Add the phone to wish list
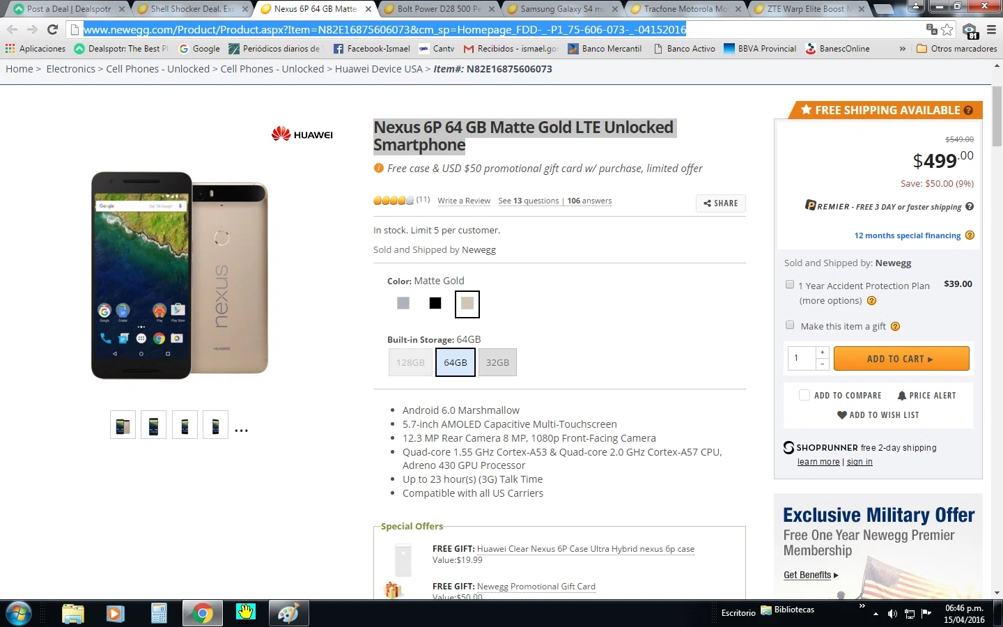Viewport: 1003px width, 627px height. click(878, 415)
